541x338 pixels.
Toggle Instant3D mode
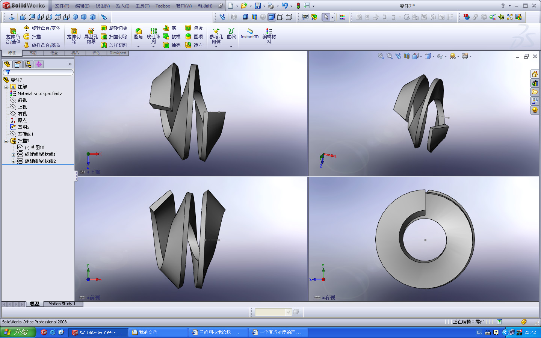(249, 34)
